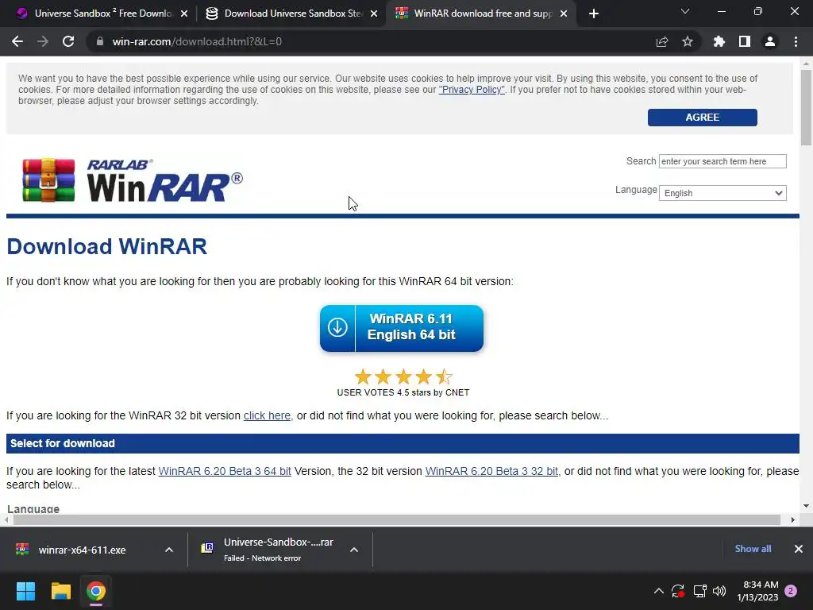Click the CNET star rating
This screenshot has height=610, width=813.
(x=403, y=376)
